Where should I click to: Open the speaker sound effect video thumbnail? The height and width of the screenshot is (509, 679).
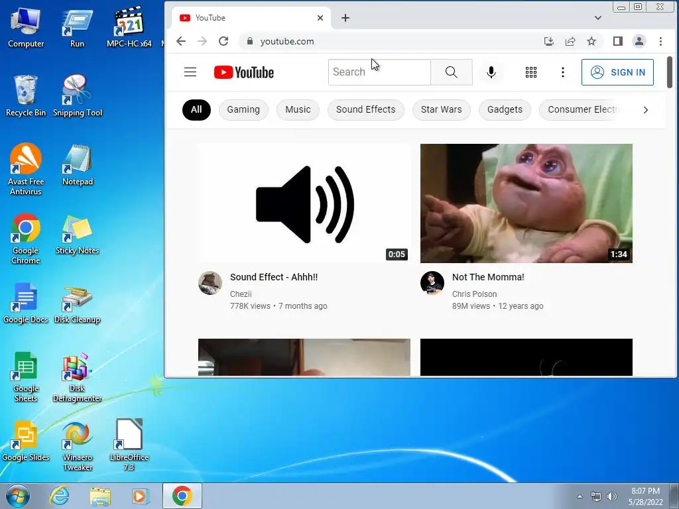tap(304, 203)
